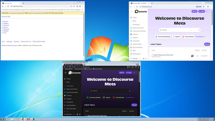Bookmark this page in the top-right browser window

coord(204,7)
